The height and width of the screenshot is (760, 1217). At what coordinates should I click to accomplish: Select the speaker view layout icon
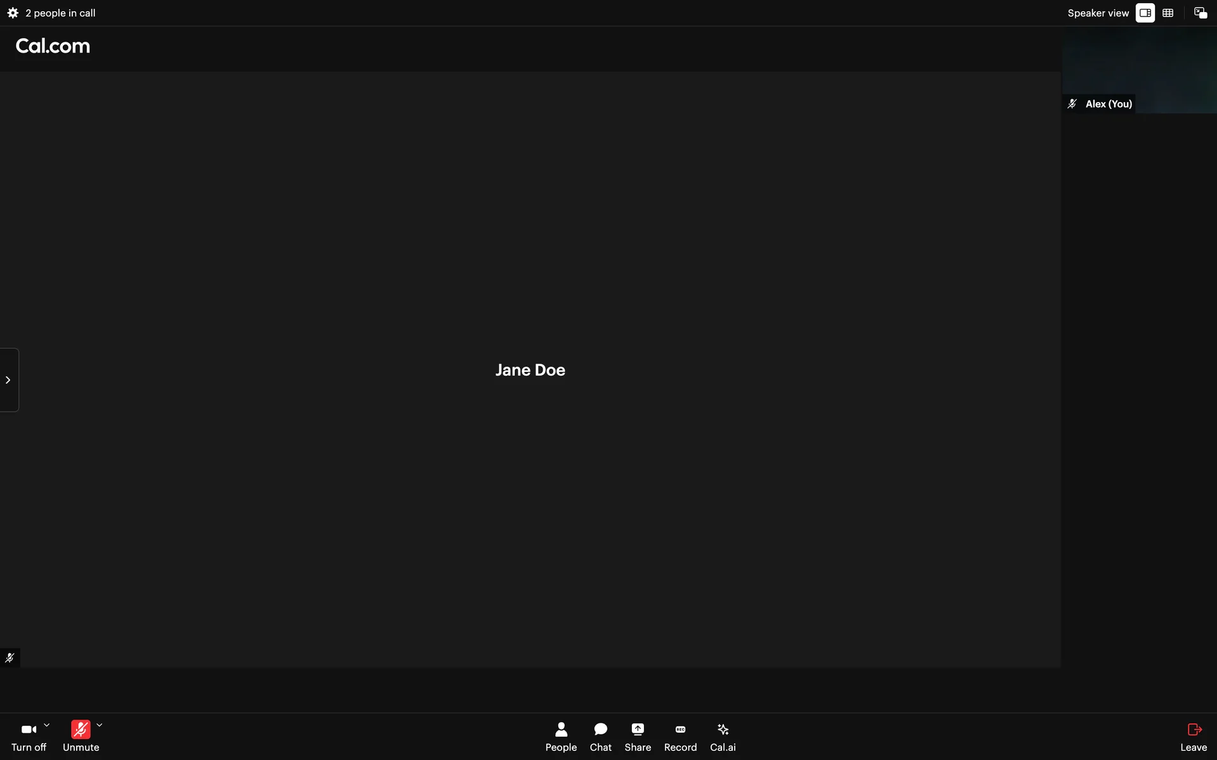[1145, 13]
